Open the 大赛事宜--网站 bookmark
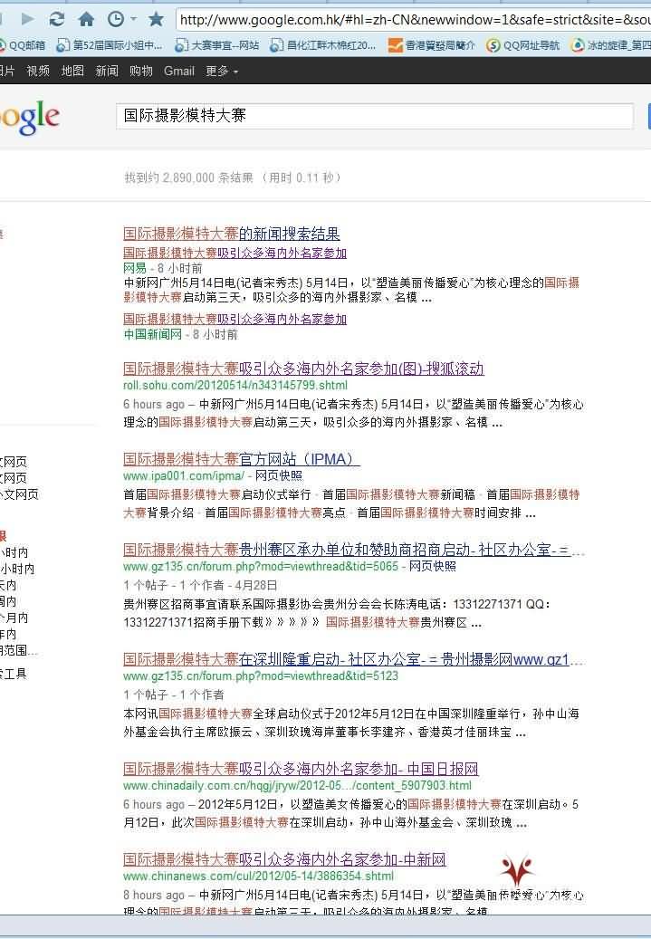This screenshot has width=651, height=939. click(216, 45)
